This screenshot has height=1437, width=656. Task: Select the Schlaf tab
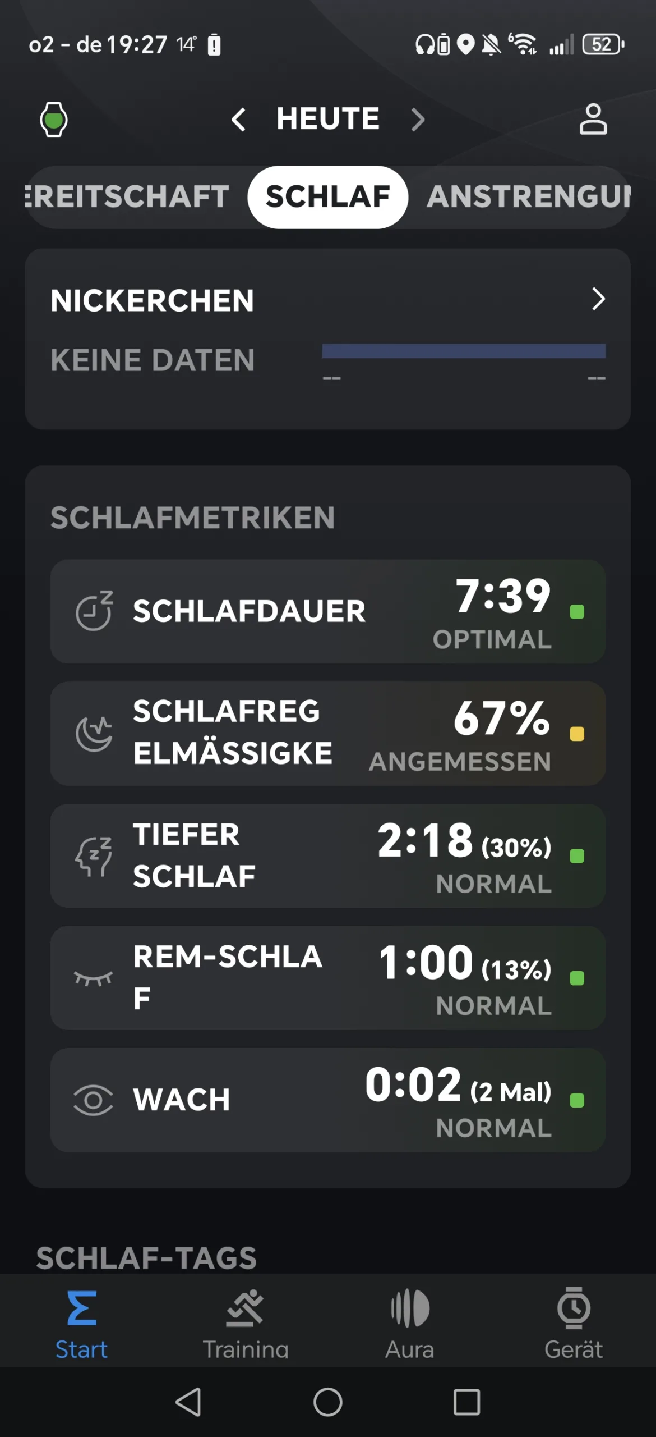[x=327, y=197]
